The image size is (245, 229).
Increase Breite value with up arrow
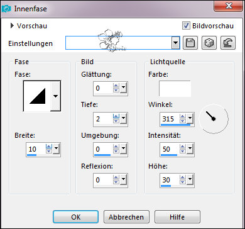(x=49, y=147)
